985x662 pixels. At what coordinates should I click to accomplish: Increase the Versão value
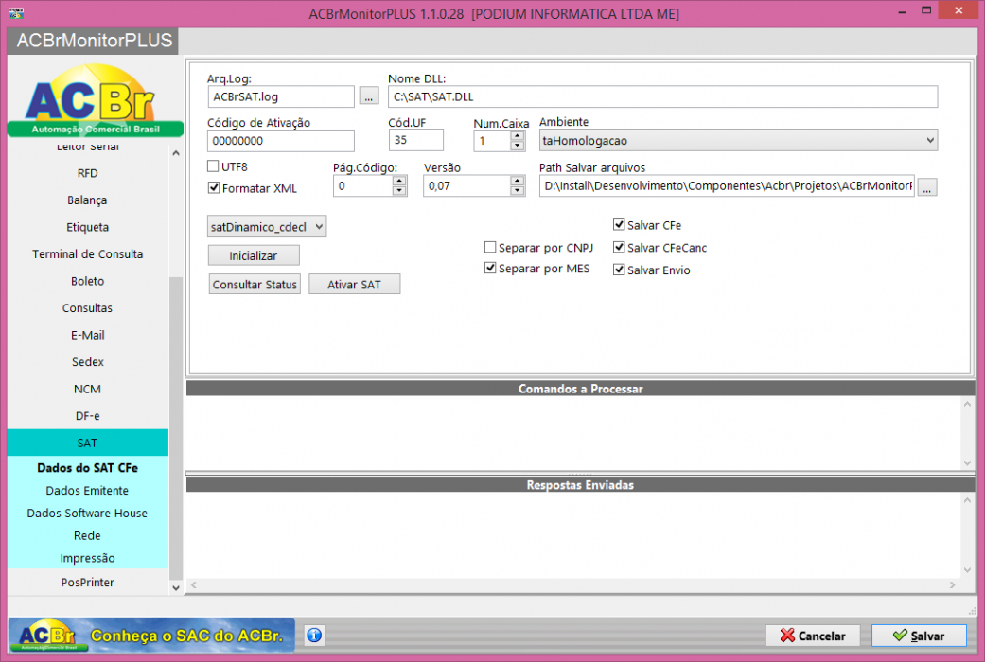[x=517, y=181]
